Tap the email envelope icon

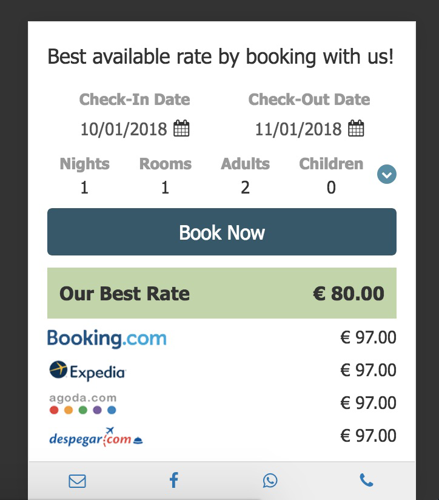pos(77,481)
